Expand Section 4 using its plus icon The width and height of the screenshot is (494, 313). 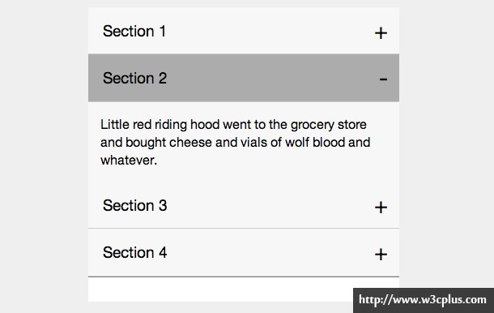coord(381,255)
